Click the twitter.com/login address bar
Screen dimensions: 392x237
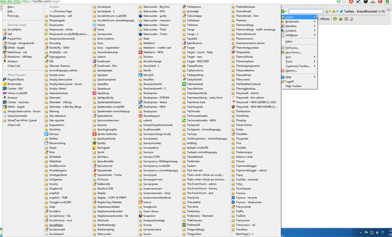[40, 2]
